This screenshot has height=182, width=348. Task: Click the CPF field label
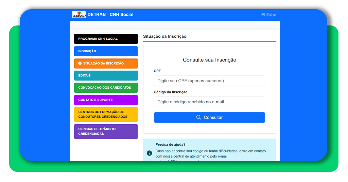(x=157, y=71)
